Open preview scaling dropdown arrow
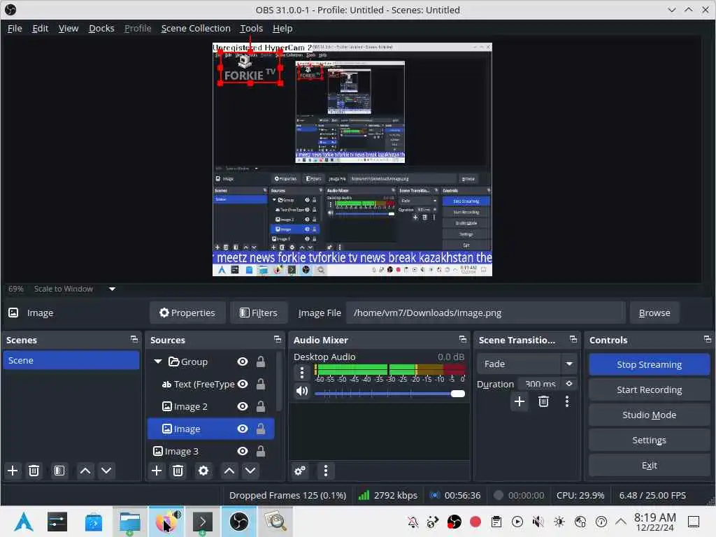716x537 pixels. point(112,289)
